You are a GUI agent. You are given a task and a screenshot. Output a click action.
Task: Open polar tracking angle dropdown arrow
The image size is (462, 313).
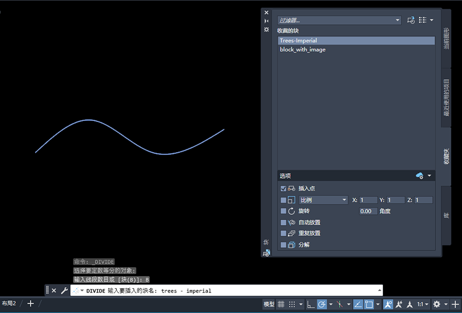click(x=331, y=304)
